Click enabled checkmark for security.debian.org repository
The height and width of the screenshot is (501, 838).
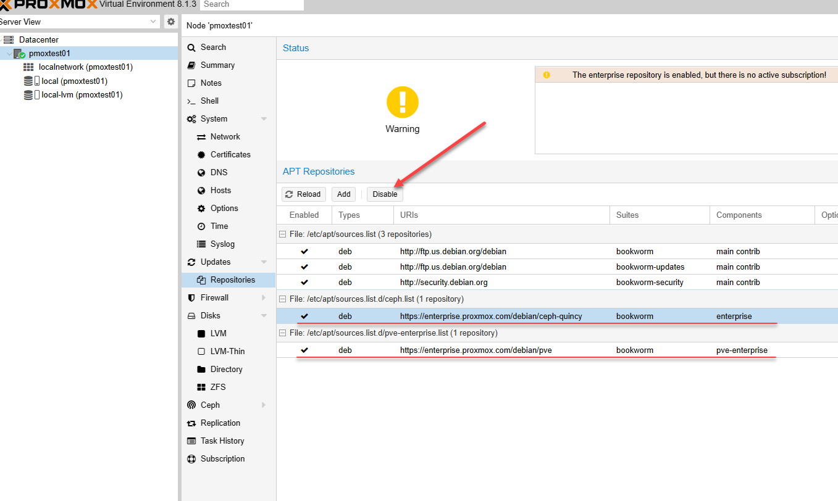click(x=304, y=283)
